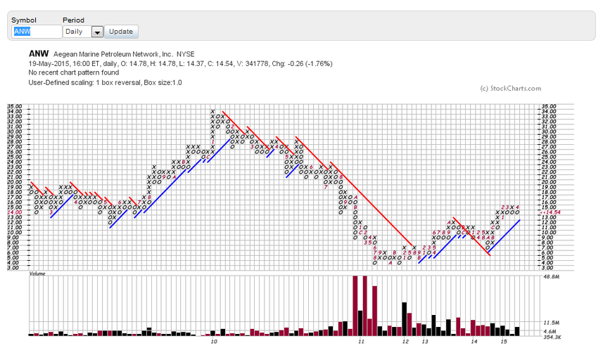Click Aegean Marine Petroleum Network company name

pyautogui.click(x=113, y=54)
